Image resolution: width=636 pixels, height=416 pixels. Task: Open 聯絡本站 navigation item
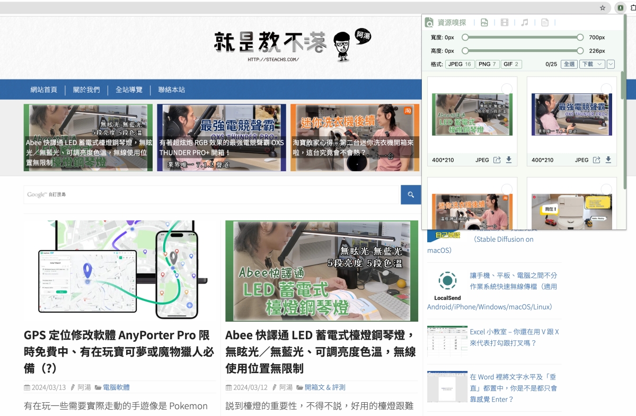172,90
